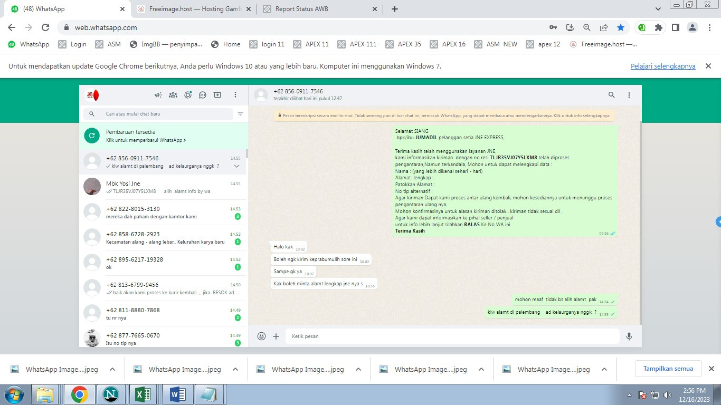Toggle the unread chats filter icon
The height and width of the screenshot is (405, 721).
tap(241, 114)
